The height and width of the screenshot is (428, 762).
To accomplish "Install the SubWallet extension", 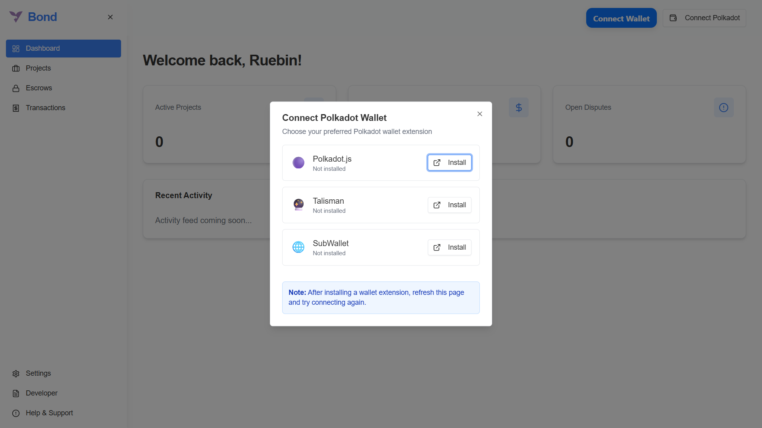I will click(x=450, y=247).
